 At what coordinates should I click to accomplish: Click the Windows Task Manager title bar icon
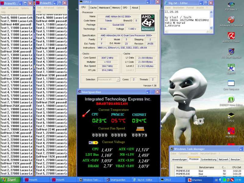(x=171, y=149)
